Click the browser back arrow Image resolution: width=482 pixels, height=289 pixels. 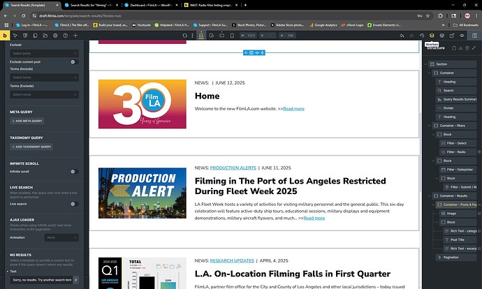[6, 14]
